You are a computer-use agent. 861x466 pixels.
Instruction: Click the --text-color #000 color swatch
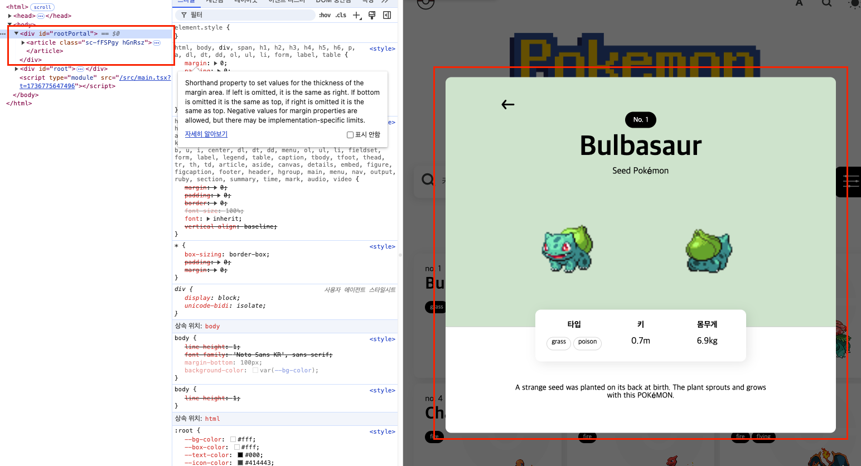[x=240, y=455]
